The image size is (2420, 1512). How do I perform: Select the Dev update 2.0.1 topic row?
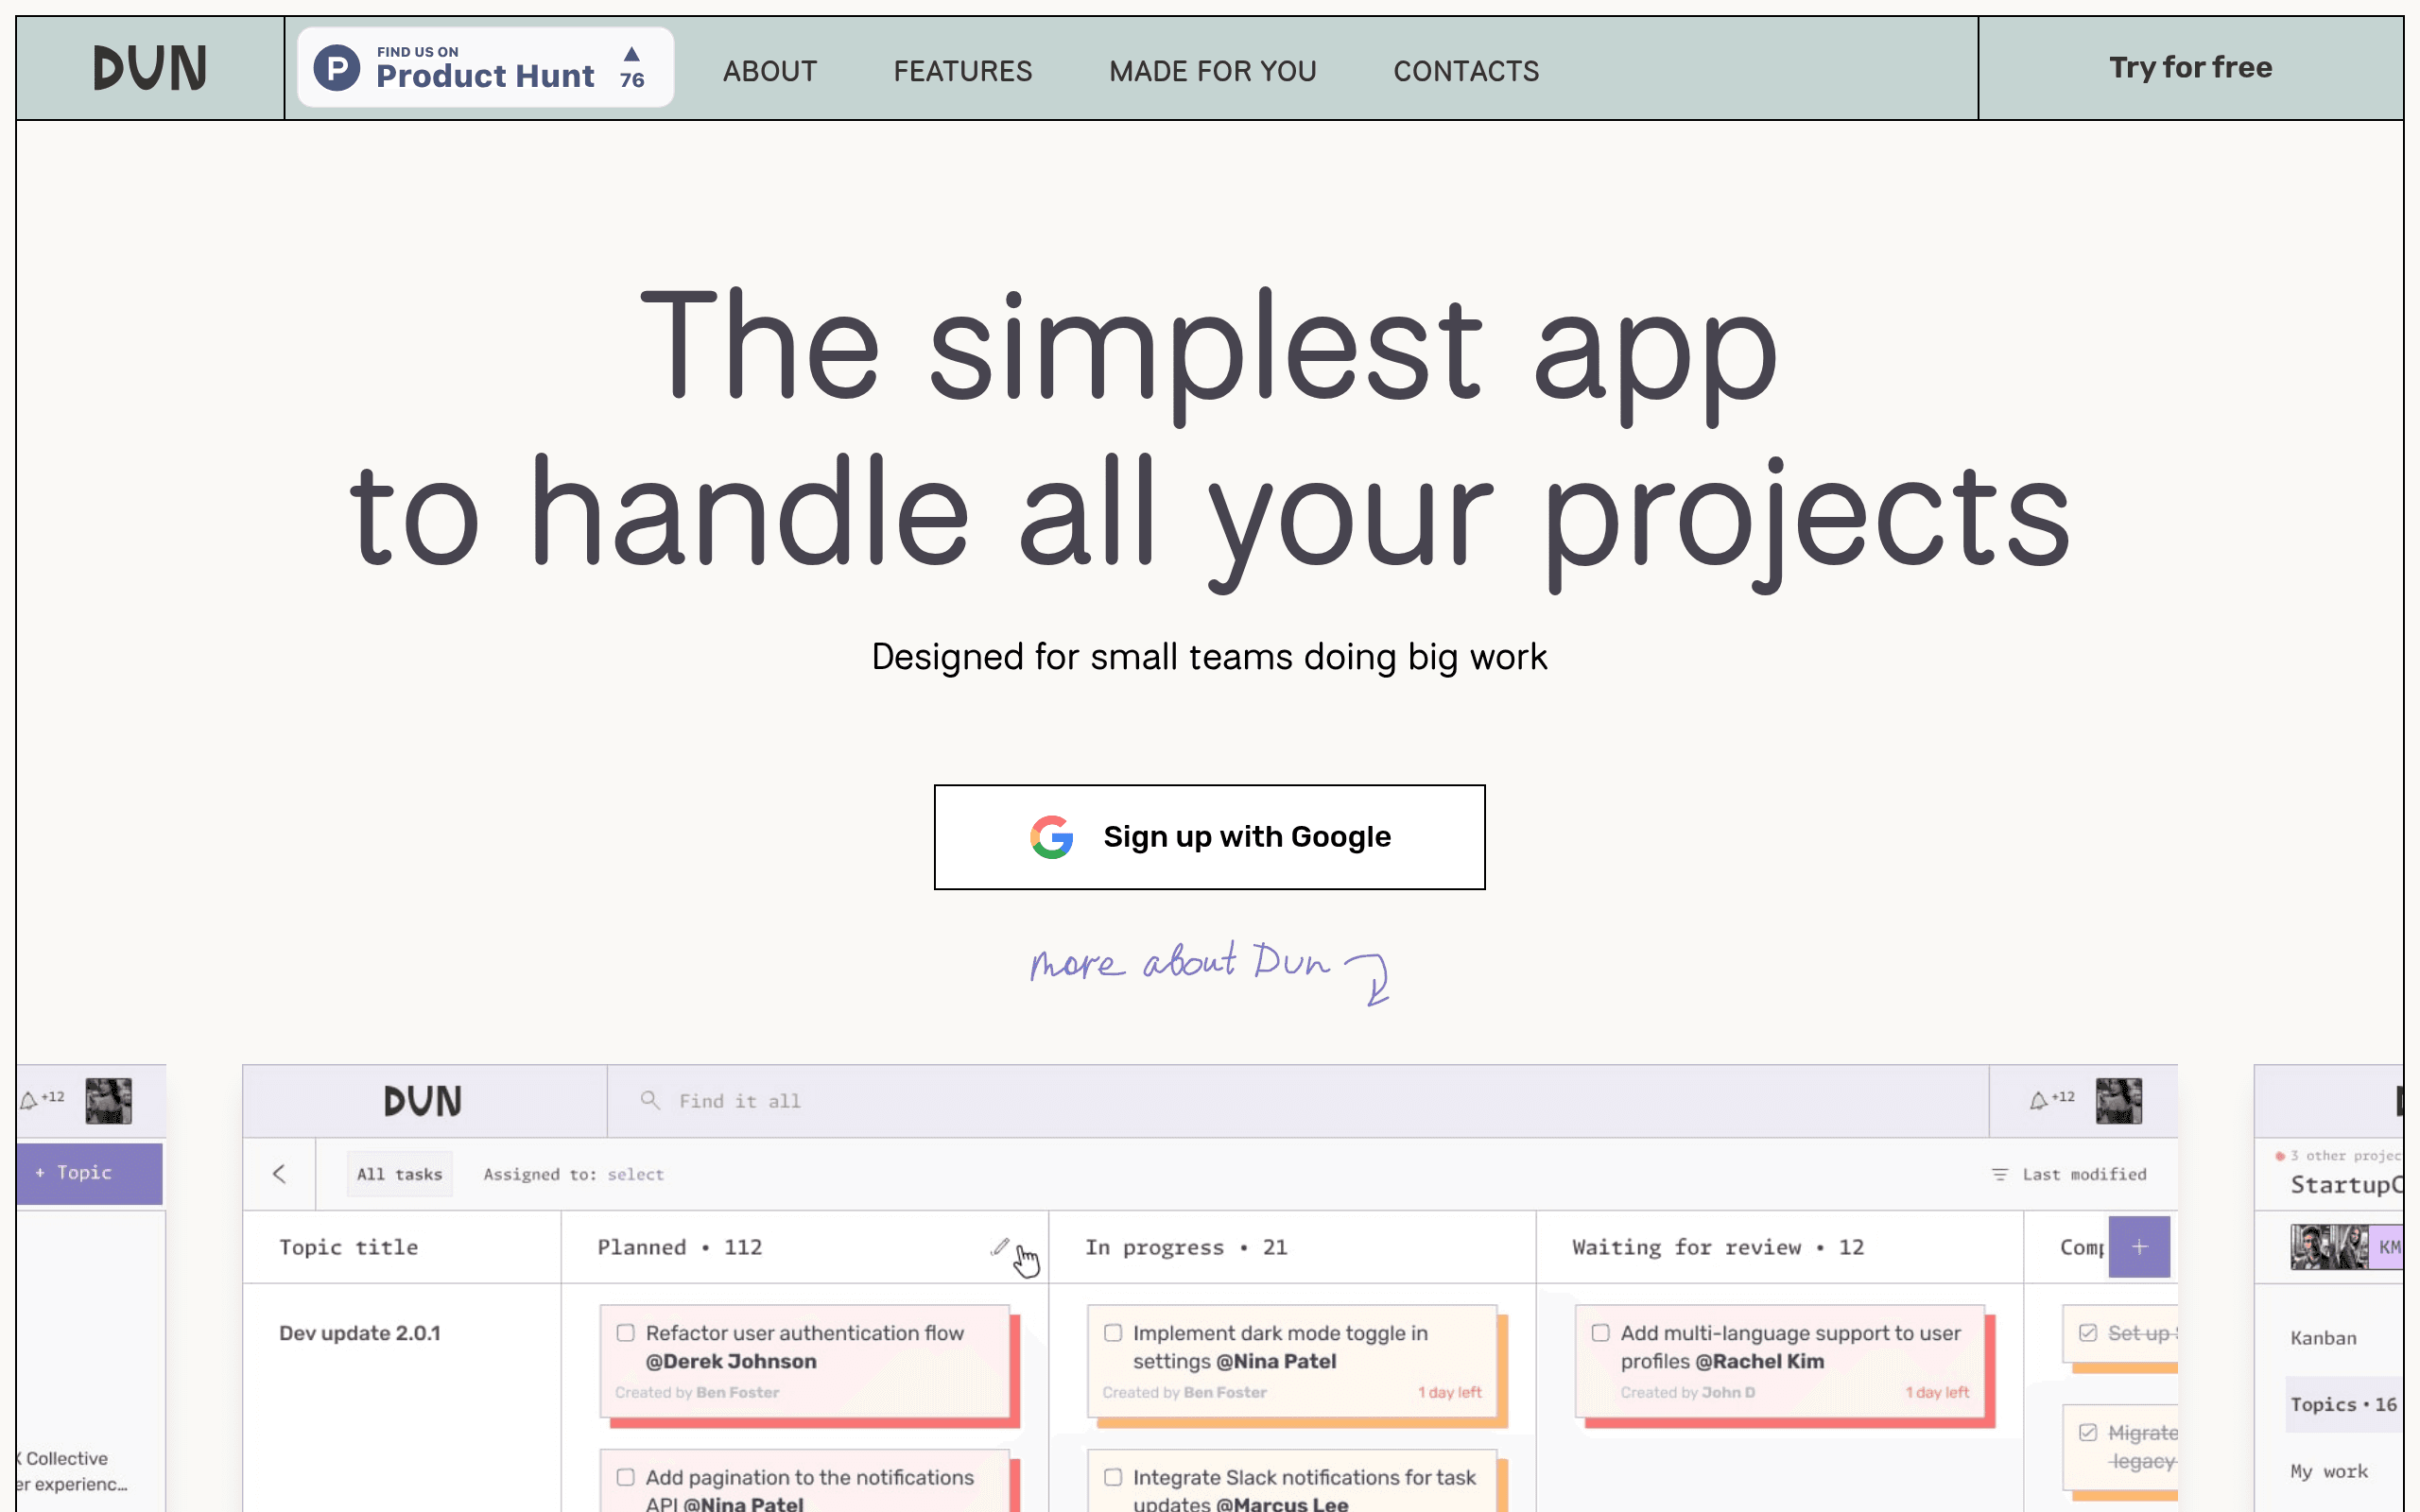(359, 1333)
